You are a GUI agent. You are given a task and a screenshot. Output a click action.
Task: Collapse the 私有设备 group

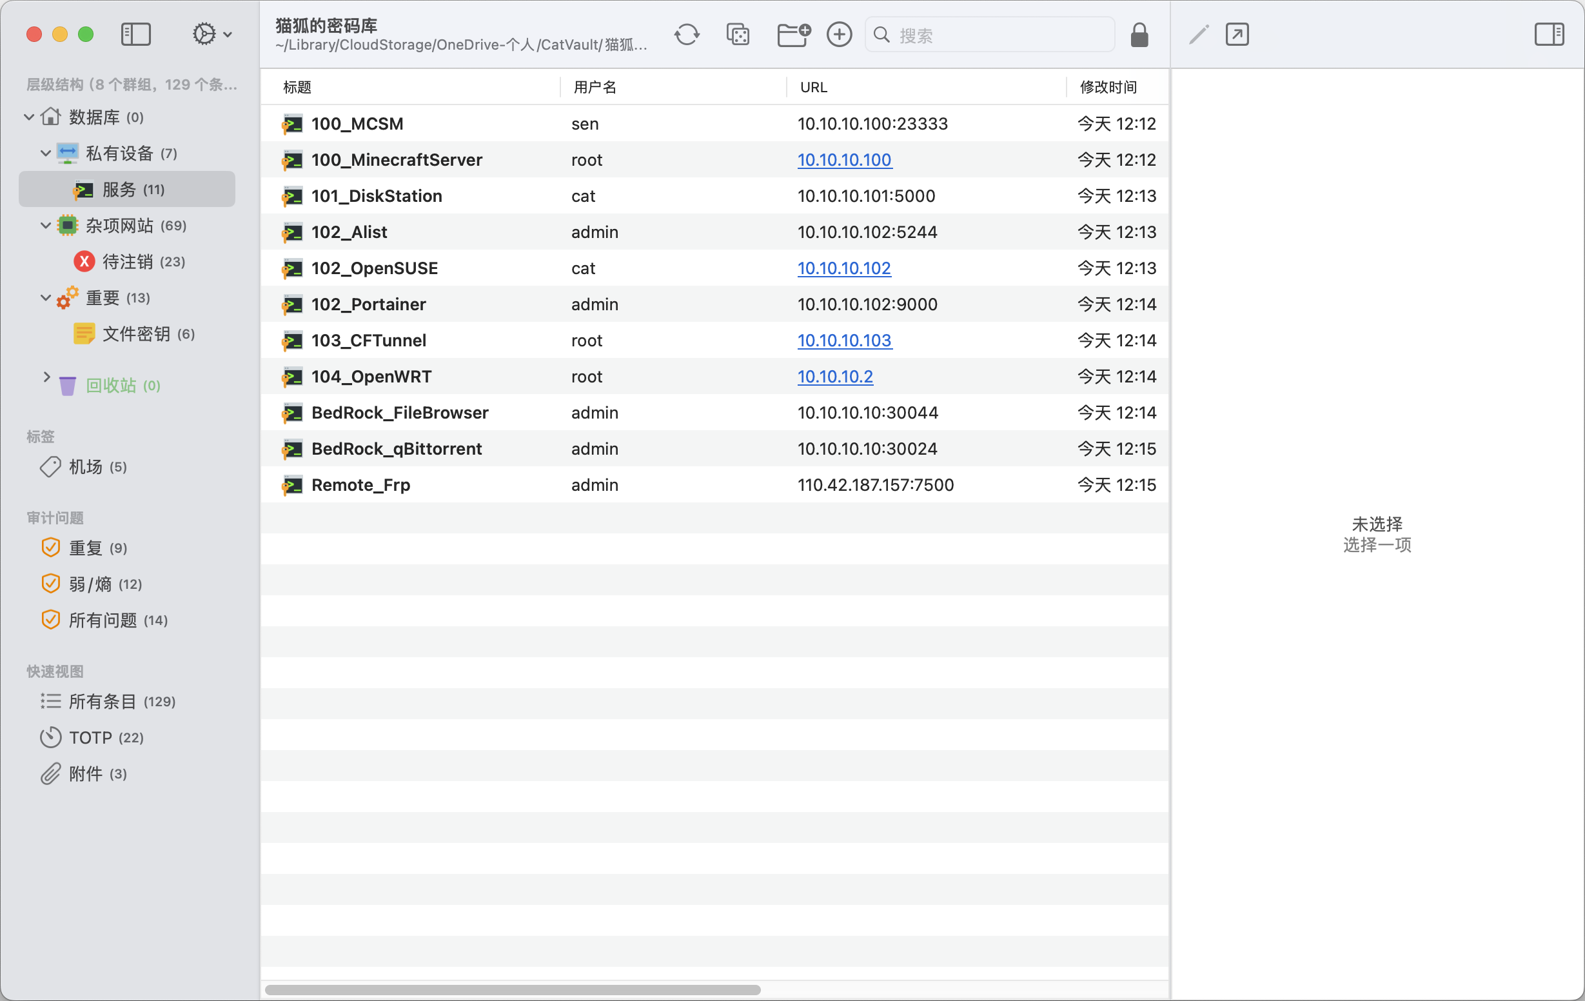45,154
